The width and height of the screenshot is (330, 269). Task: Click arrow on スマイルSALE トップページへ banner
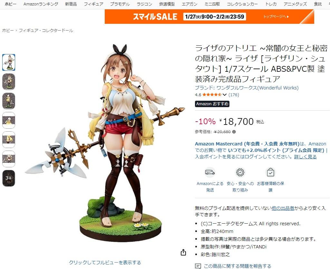[288, 17]
